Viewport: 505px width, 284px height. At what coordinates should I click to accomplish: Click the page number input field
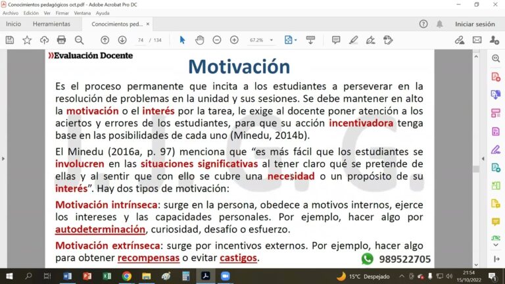coord(140,40)
